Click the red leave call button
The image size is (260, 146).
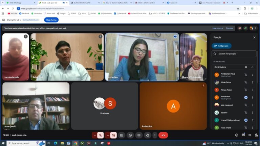(x=163, y=135)
